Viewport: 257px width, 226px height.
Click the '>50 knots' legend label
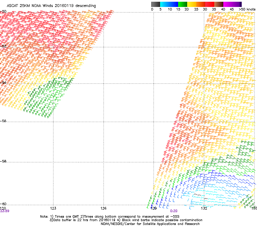tap(247, 9)
